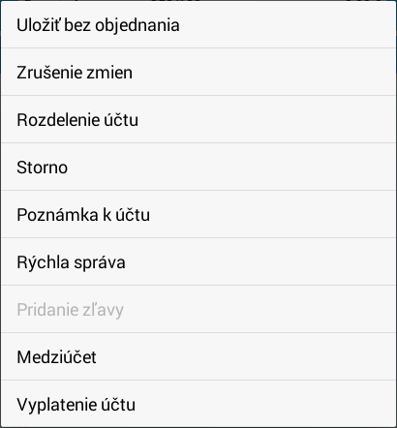Select 'Rýchla správa' option
The width and height of the screenshot is (397, 428).
pos(198,261)
